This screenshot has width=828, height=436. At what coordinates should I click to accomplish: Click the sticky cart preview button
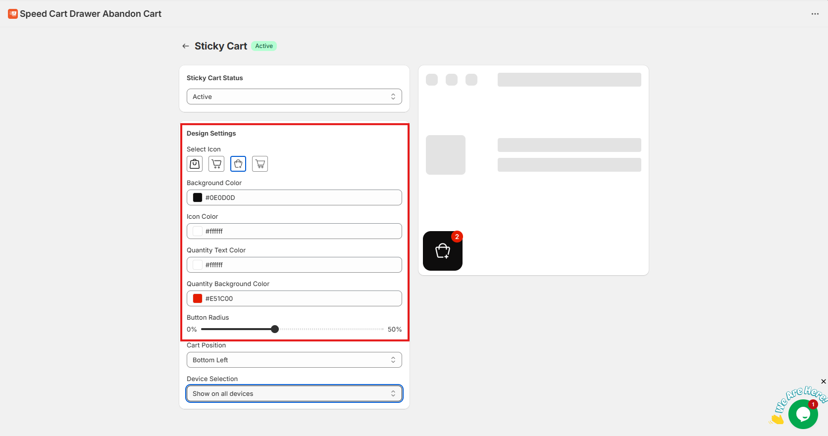coord(443,251)
